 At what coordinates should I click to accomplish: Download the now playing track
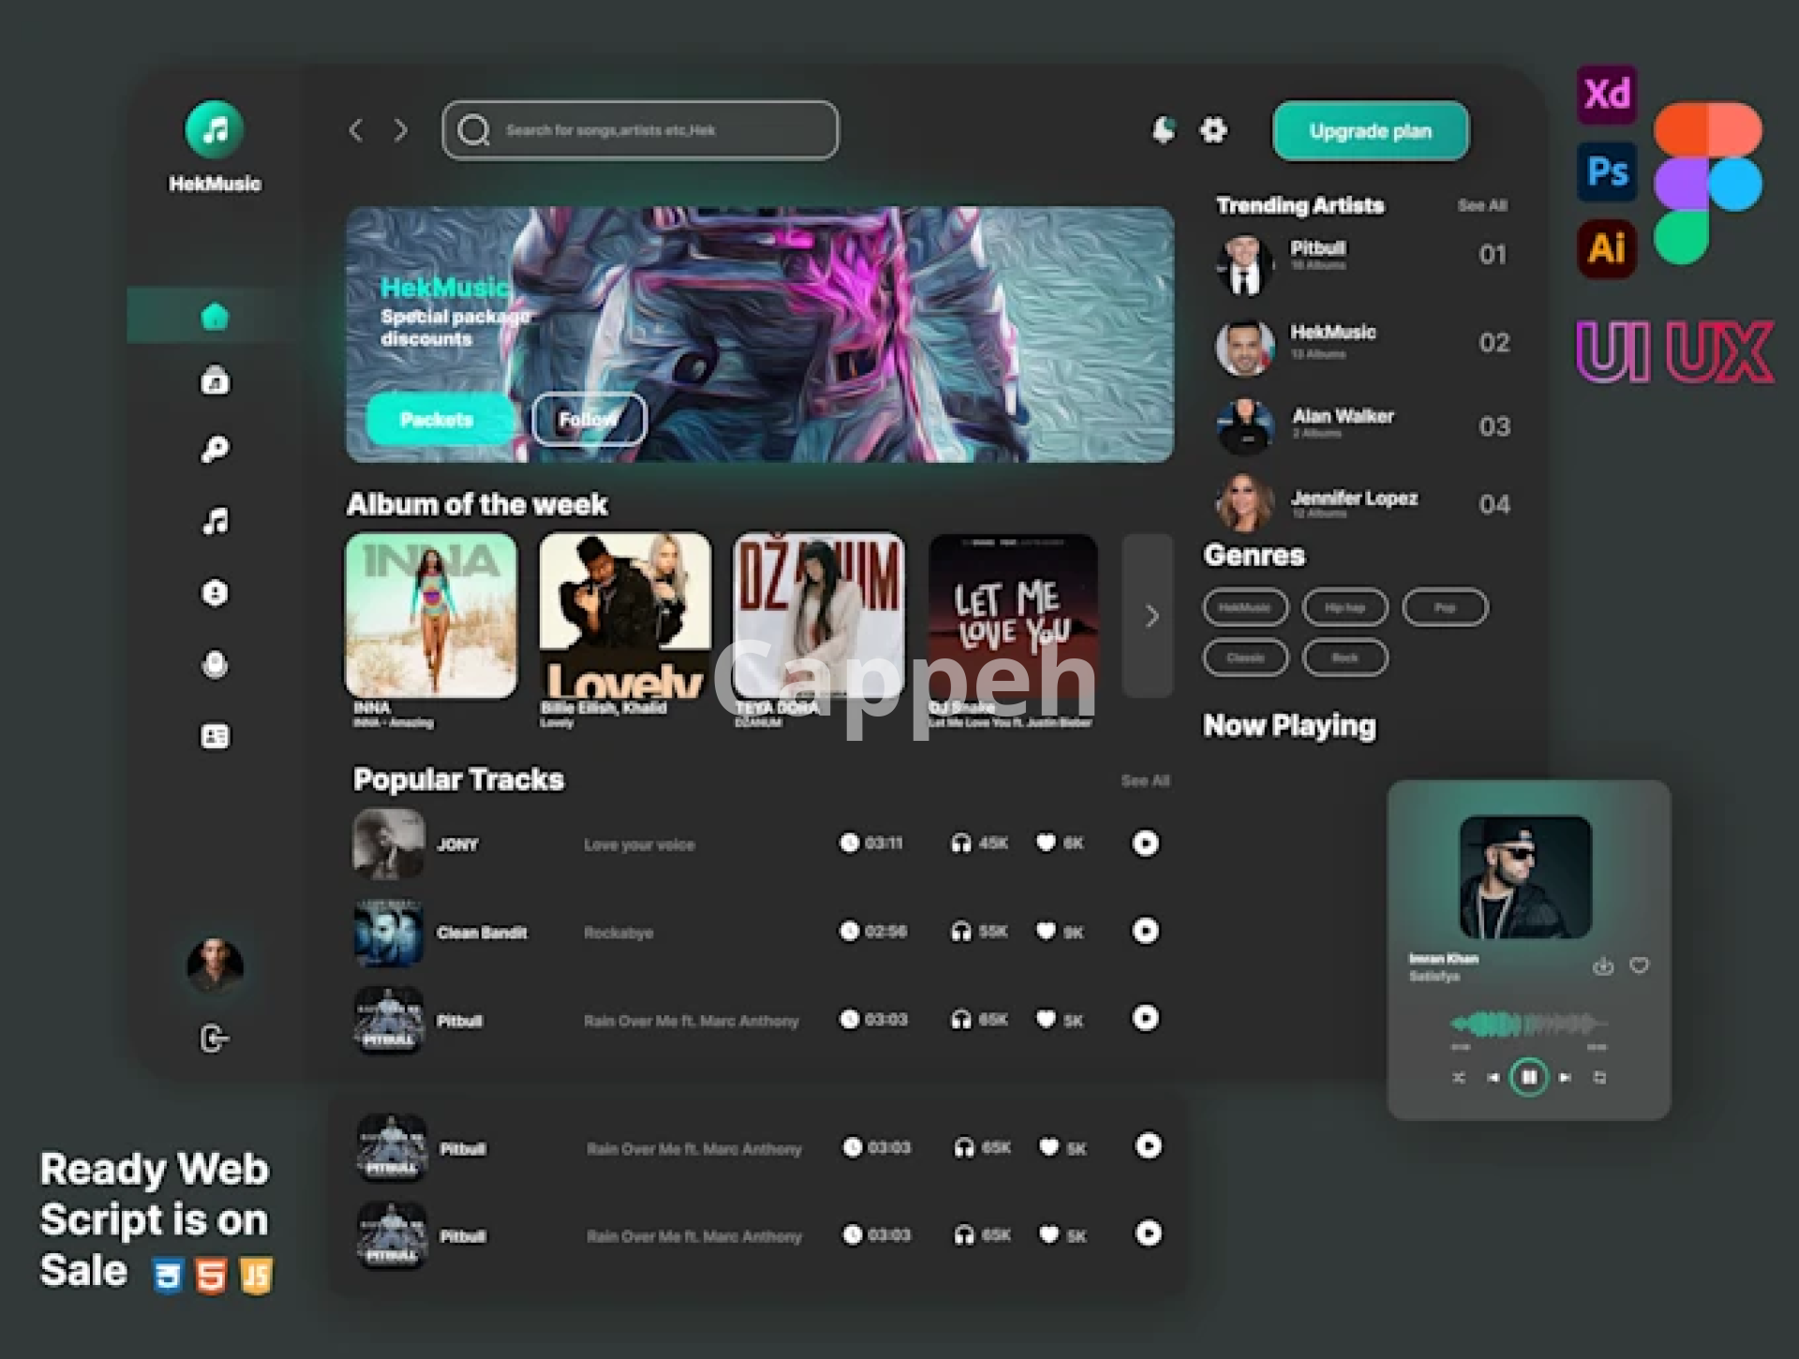(x=1603, y=966)
